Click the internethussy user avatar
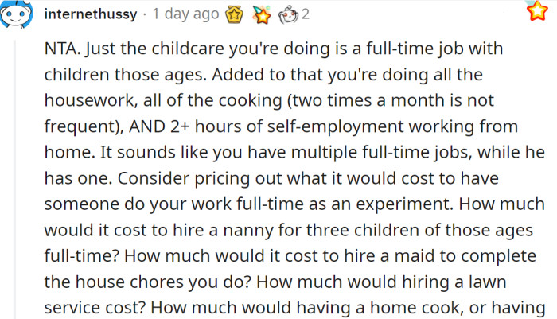This screenshot has height=319, width=557. tap(18, 14)
